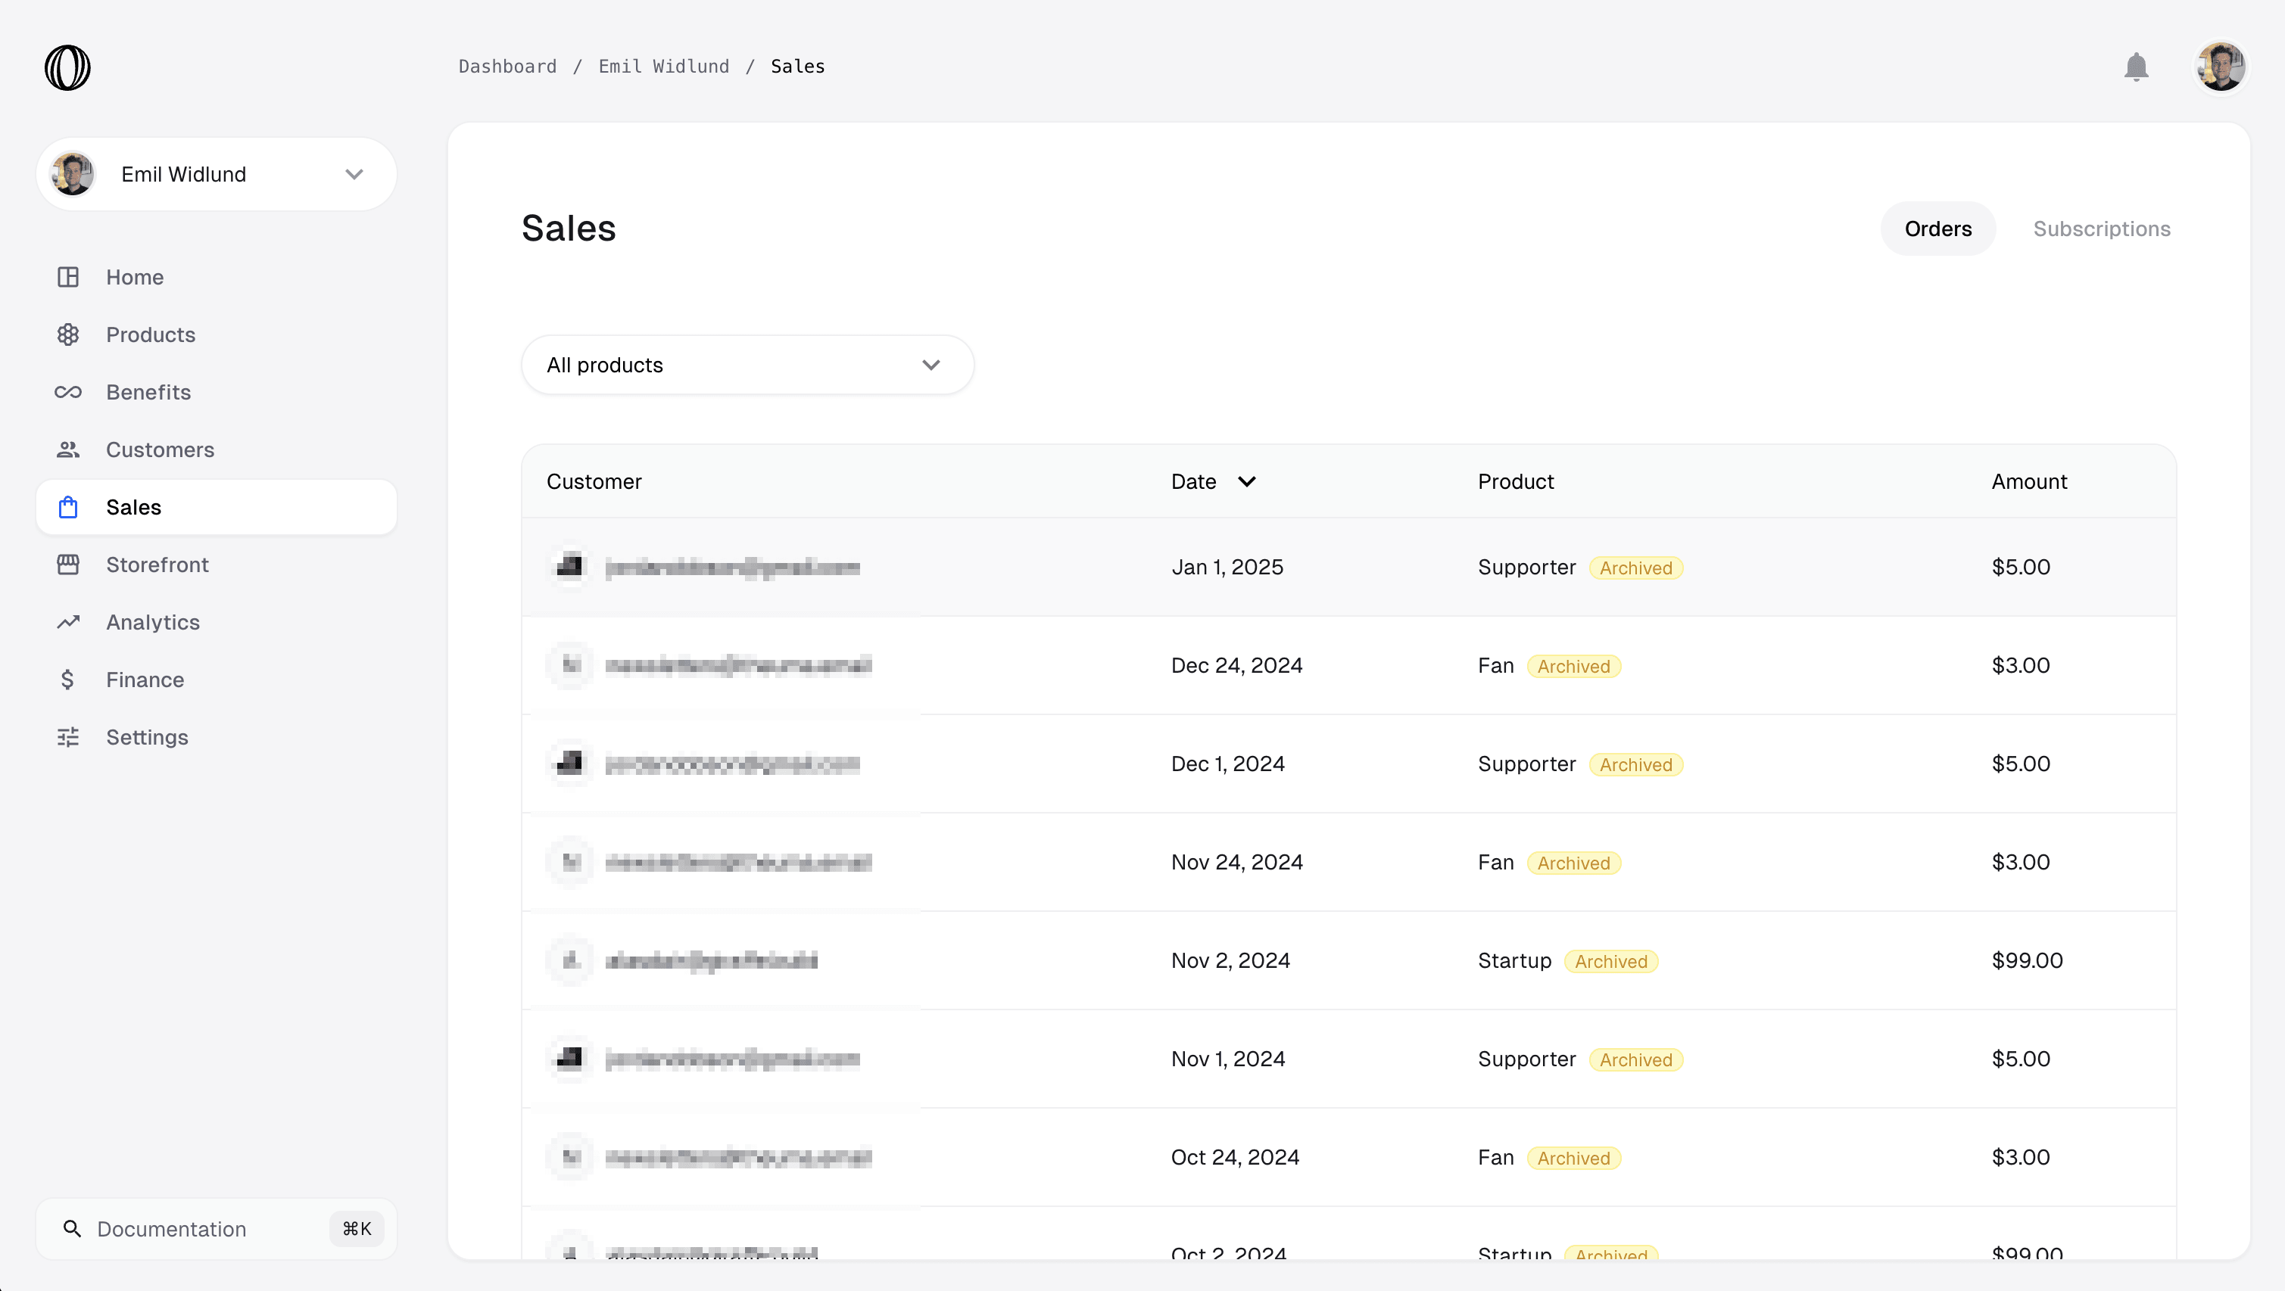Open Home via its sidebar icon
The image size is (2285, 1291).
68,278
